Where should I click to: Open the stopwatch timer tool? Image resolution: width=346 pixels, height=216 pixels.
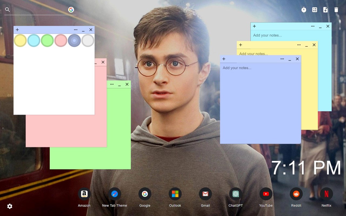coord(304,10)
